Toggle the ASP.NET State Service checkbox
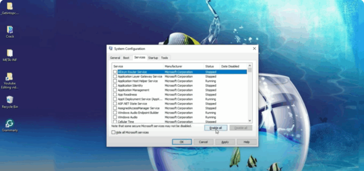 pyautogui.click(x=115, y=104)
